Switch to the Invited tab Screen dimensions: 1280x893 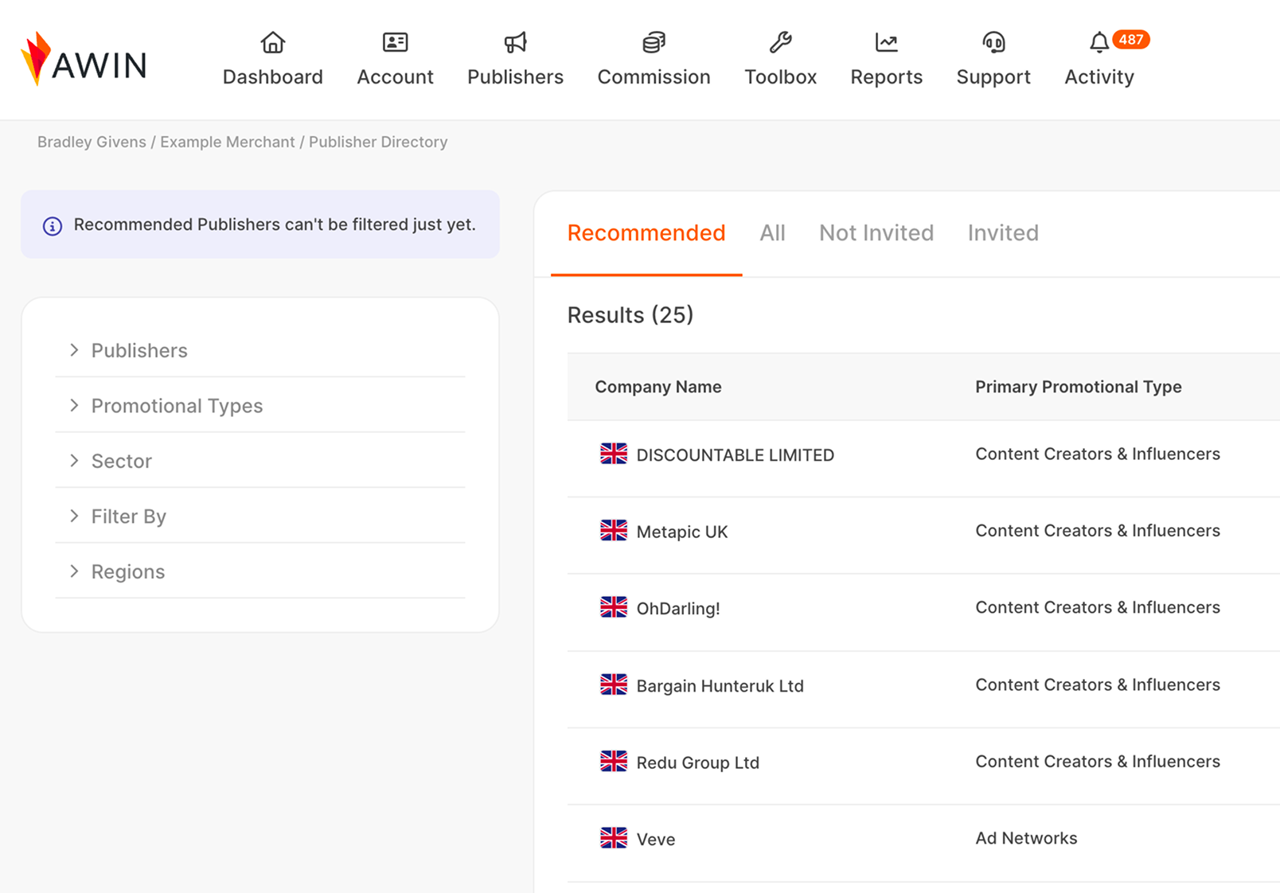point(1003,233)
